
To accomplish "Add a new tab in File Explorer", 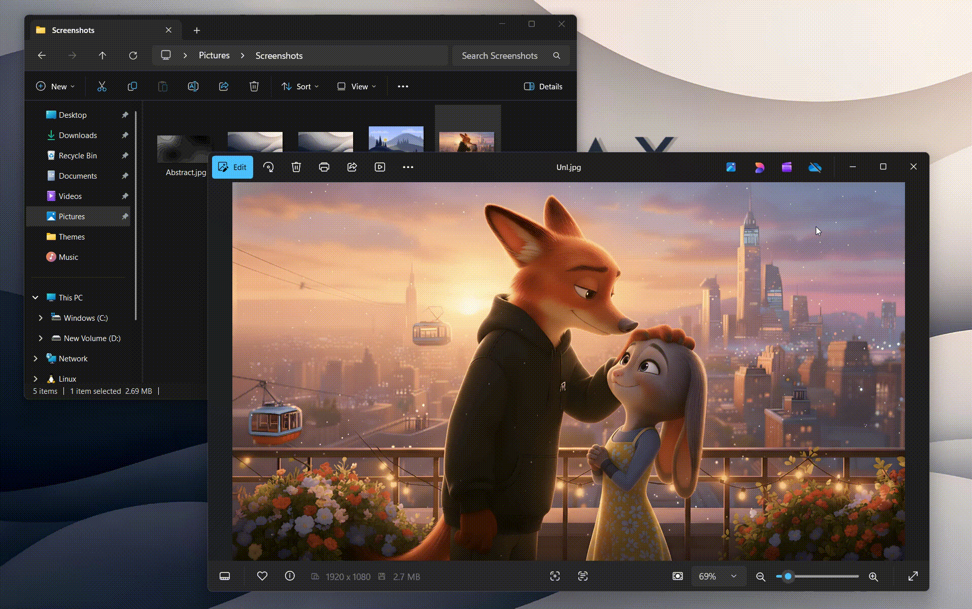I will [x=197, y=30].
